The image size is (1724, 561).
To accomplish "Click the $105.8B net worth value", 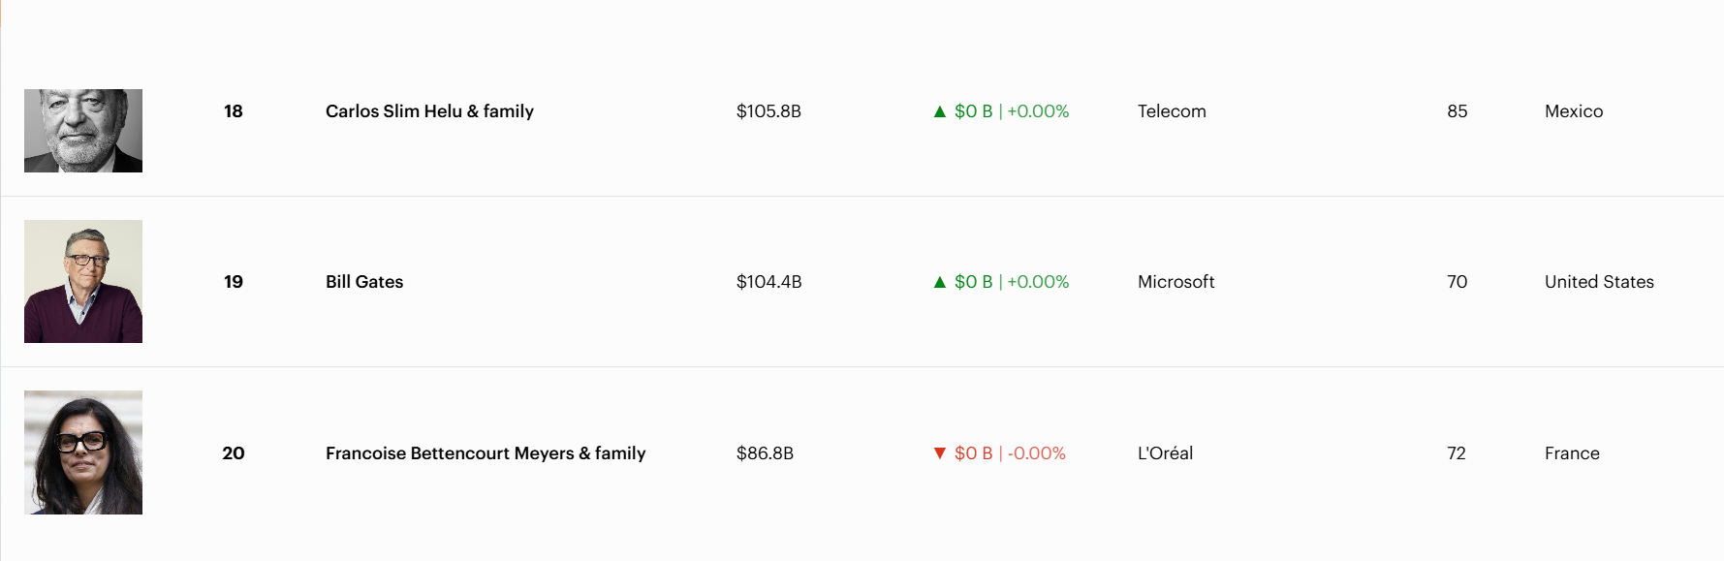I will click(x=768, y=111).
